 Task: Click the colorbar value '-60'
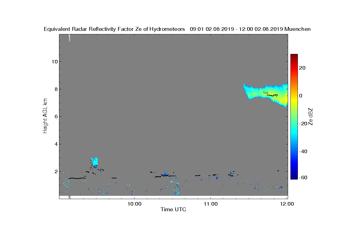pyautogui.click(x=303, y=177)
